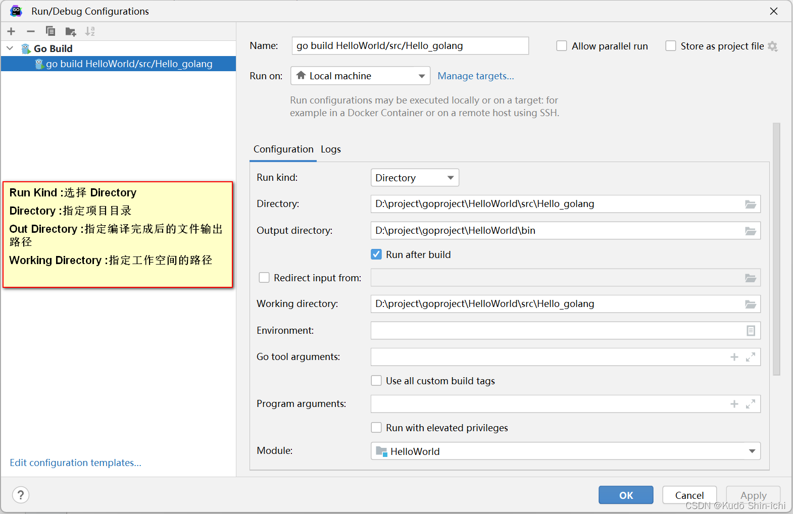Viewport: 793px width, 514px height.
Task: Click the Apply button
Action: point(753,495)
